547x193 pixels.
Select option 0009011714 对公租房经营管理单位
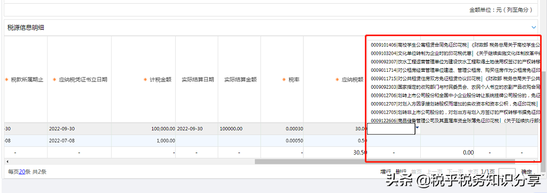point(455,70)
